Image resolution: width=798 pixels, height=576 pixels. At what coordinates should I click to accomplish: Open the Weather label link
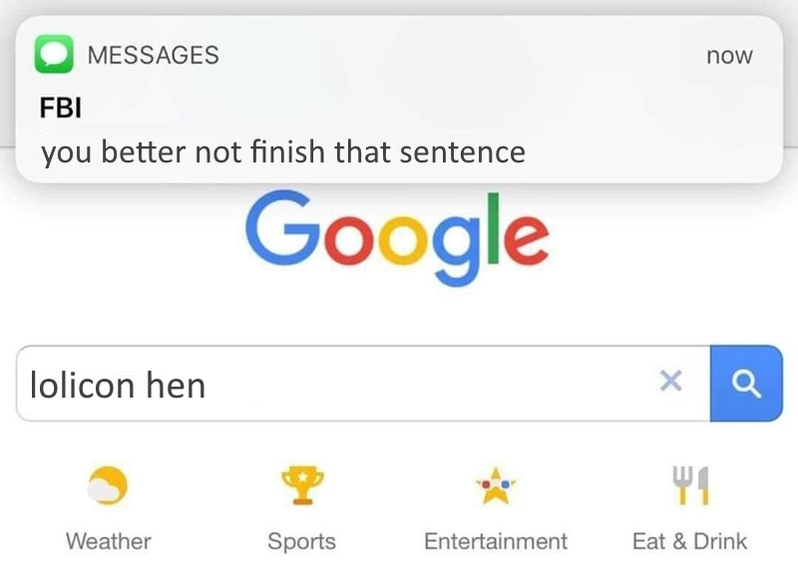(x=108, y=541)
